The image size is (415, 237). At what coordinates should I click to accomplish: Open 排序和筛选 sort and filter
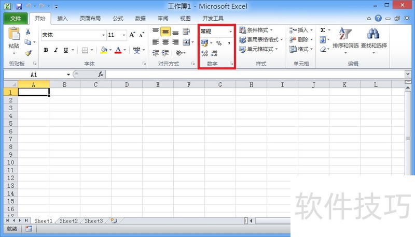[345, 41]
